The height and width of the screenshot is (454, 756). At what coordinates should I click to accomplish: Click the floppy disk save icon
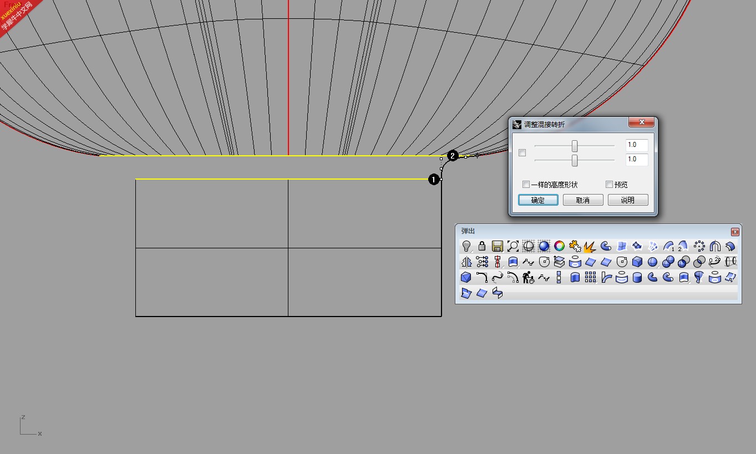click(x=498, y=246)
